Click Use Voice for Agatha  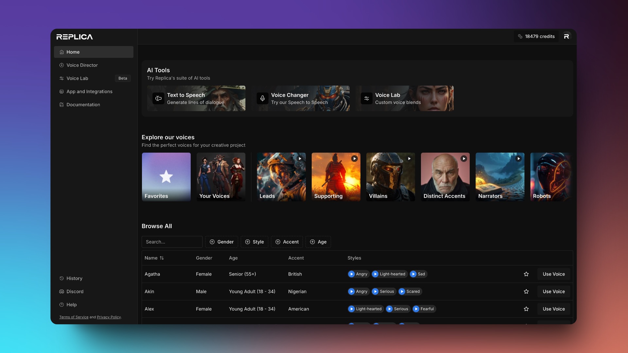(554, 274)
